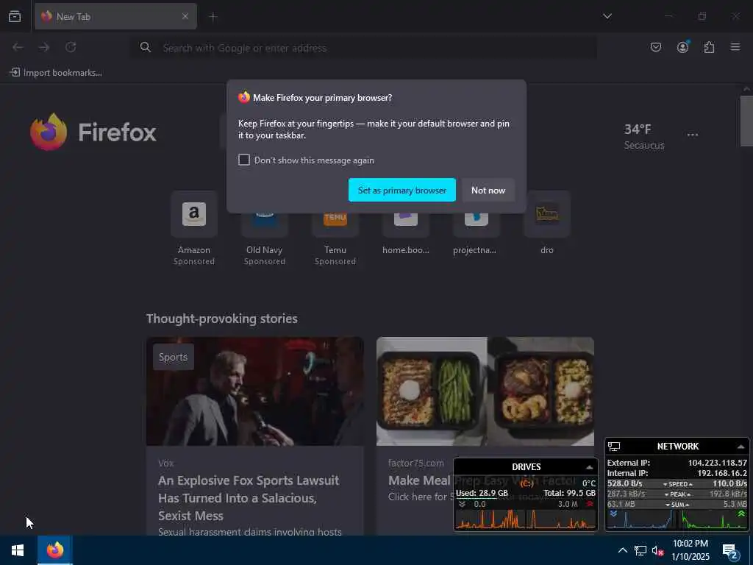This screenshot has height=565, width=753.
Task: Collapse the DRIVES widget arrow
Action: point(589,467)
